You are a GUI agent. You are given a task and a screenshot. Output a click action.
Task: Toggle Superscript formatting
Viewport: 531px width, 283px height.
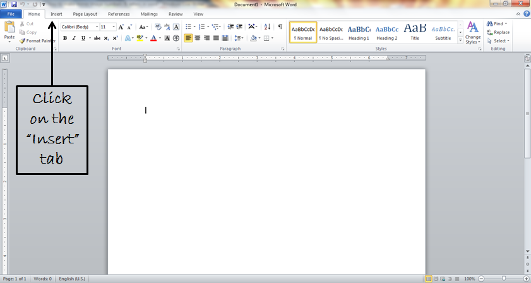coord(115,39)
